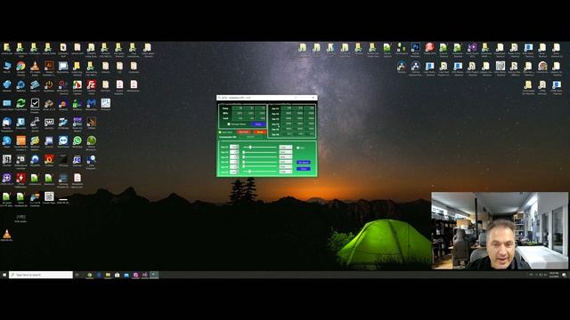Open This PC desktop icon
Screen dimensions: 570x320
[7, 66]
